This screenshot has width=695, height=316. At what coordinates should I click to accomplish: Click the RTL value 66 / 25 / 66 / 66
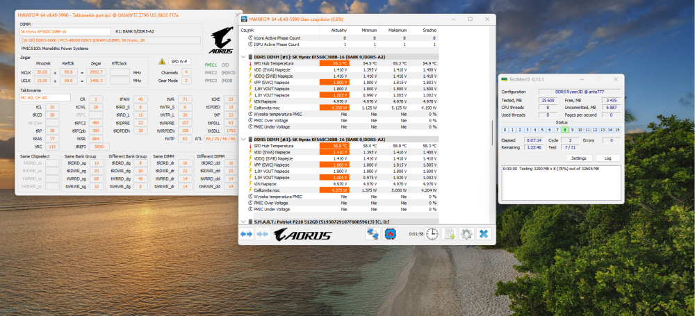coord(221,139)
